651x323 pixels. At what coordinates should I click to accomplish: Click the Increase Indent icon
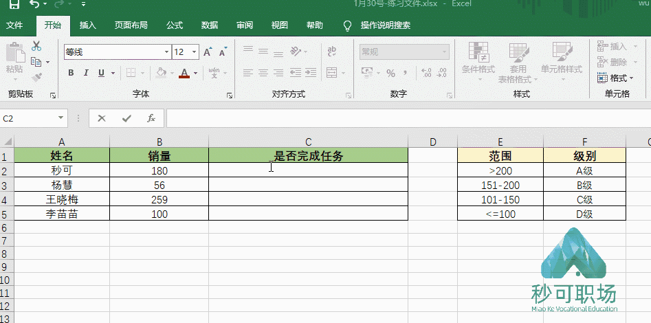311,73
